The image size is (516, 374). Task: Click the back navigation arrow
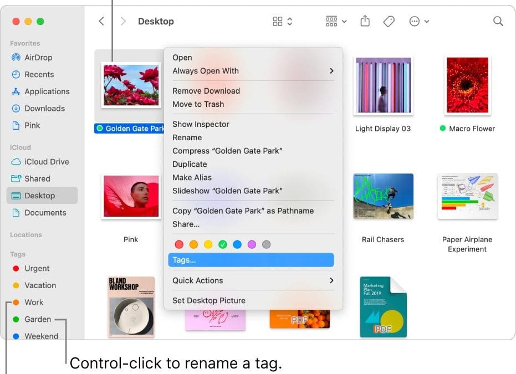click(101, 21)
